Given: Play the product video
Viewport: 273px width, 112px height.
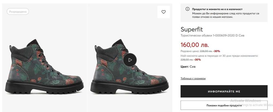Looking at the screenshot, I should 130,60.
